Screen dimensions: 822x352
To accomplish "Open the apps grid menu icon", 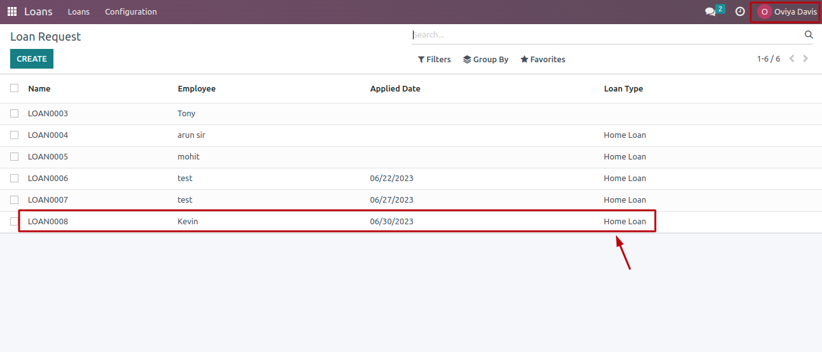I will (12, 11).
